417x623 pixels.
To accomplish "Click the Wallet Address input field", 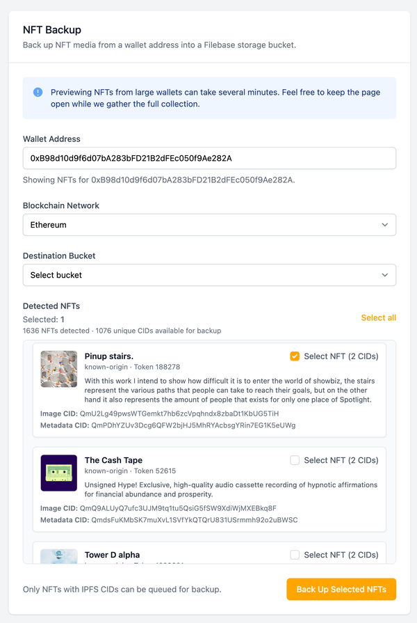I will pos(208,158).
